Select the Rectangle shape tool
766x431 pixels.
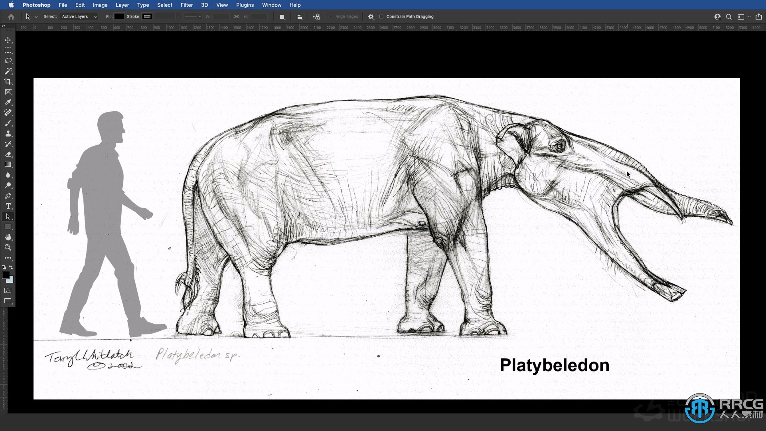pyautogui.click(x=8, y=227)
